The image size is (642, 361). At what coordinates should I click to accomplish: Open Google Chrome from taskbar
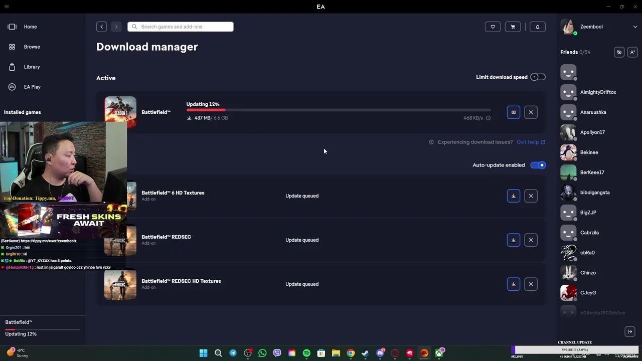tap(351, 353)
